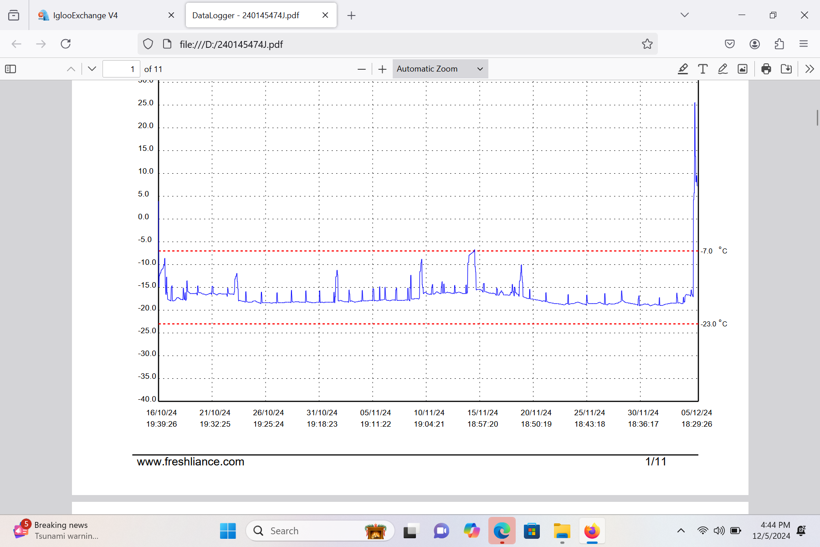Save the PDF document
This screenshot has height=547, width=820.
click(786, 69)
